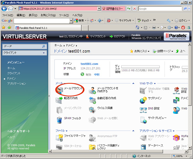Screen dimensions: 193x159
Task: Click the stop loading X button
Action: [135, 9]
